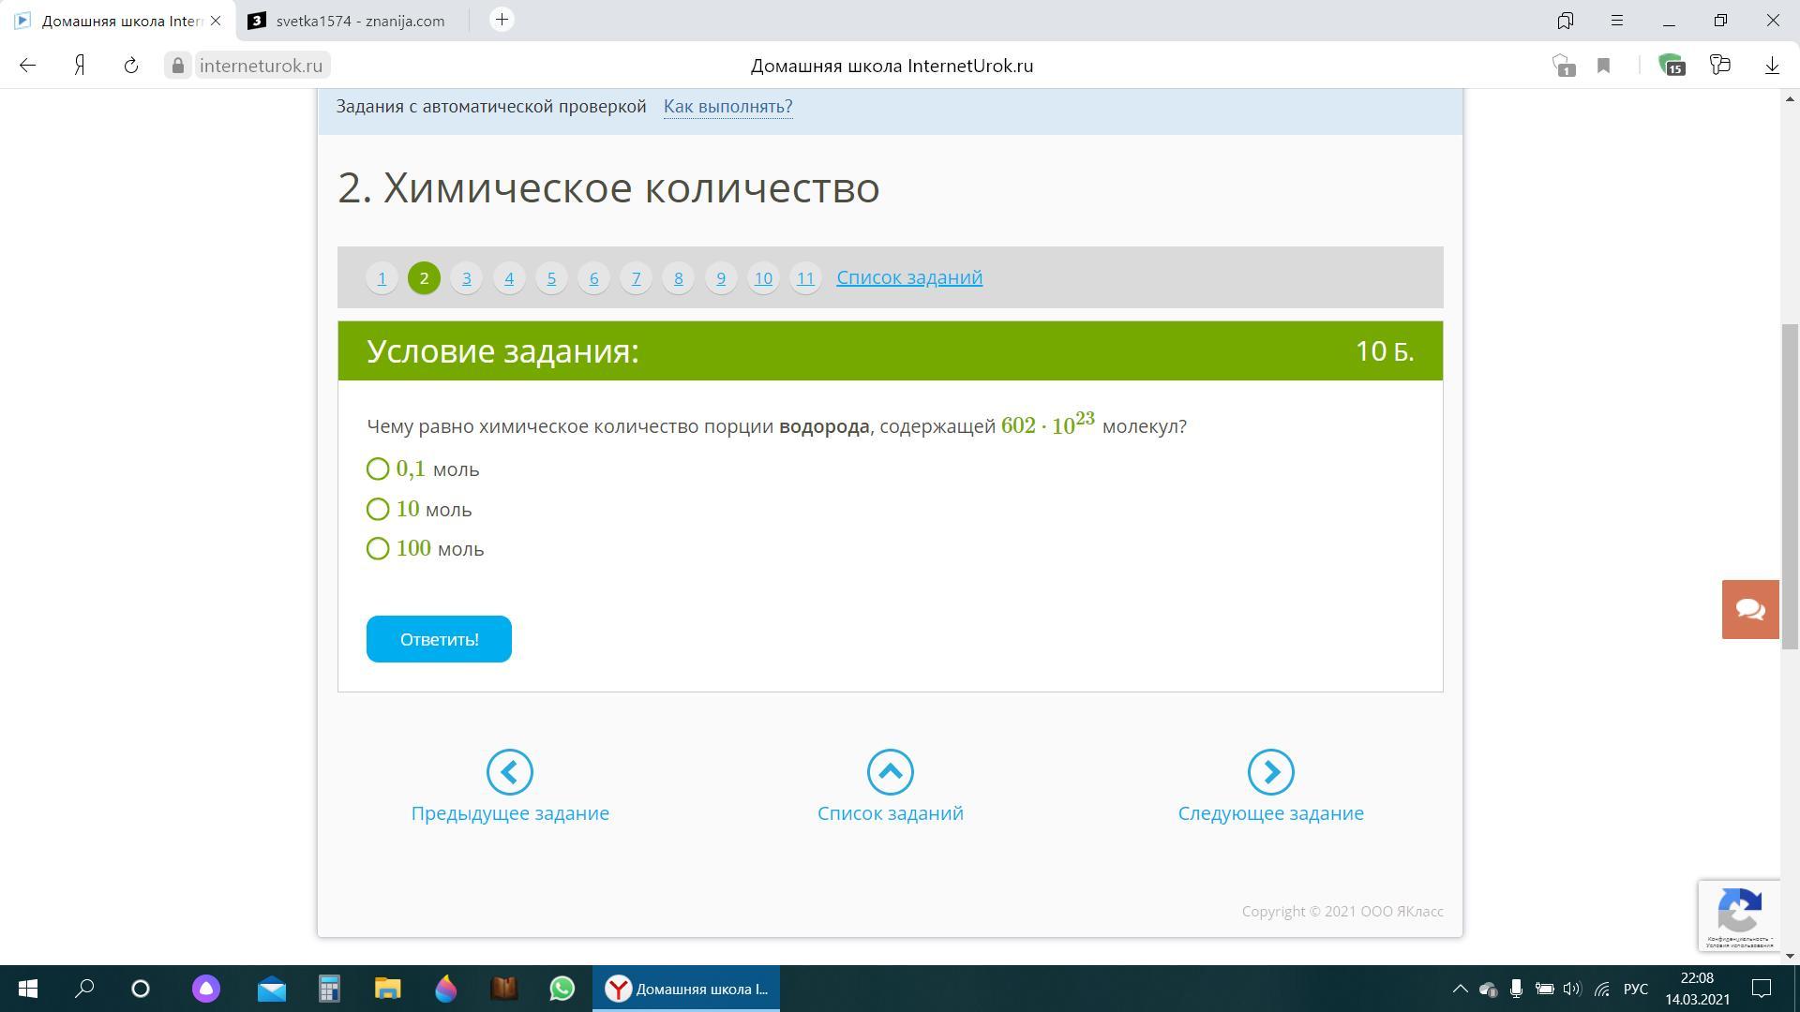Image resolution: width=1800 pixels, height=1012 pixels.
Task: Open the Как выполнять? link
Action: pyautogui.click(x=727, y=107)
